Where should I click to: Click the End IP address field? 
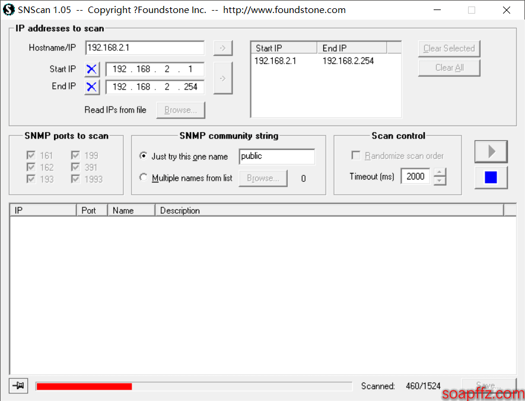click(x=155, y=87)
